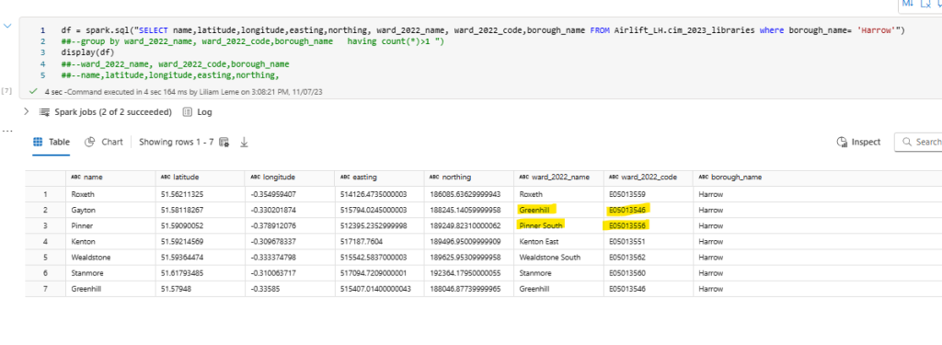Click the northing value 192364.17950000055
The image size is (942, 345).
(x=468, y=273)
